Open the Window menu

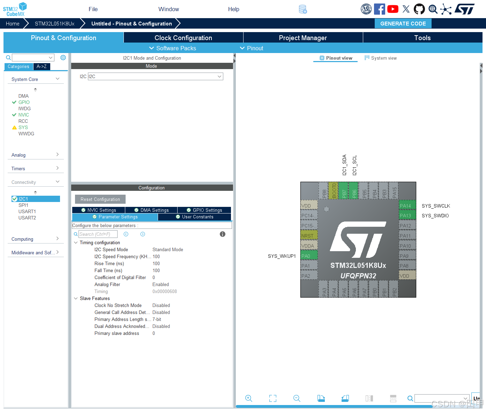click(x=169, y=9)
